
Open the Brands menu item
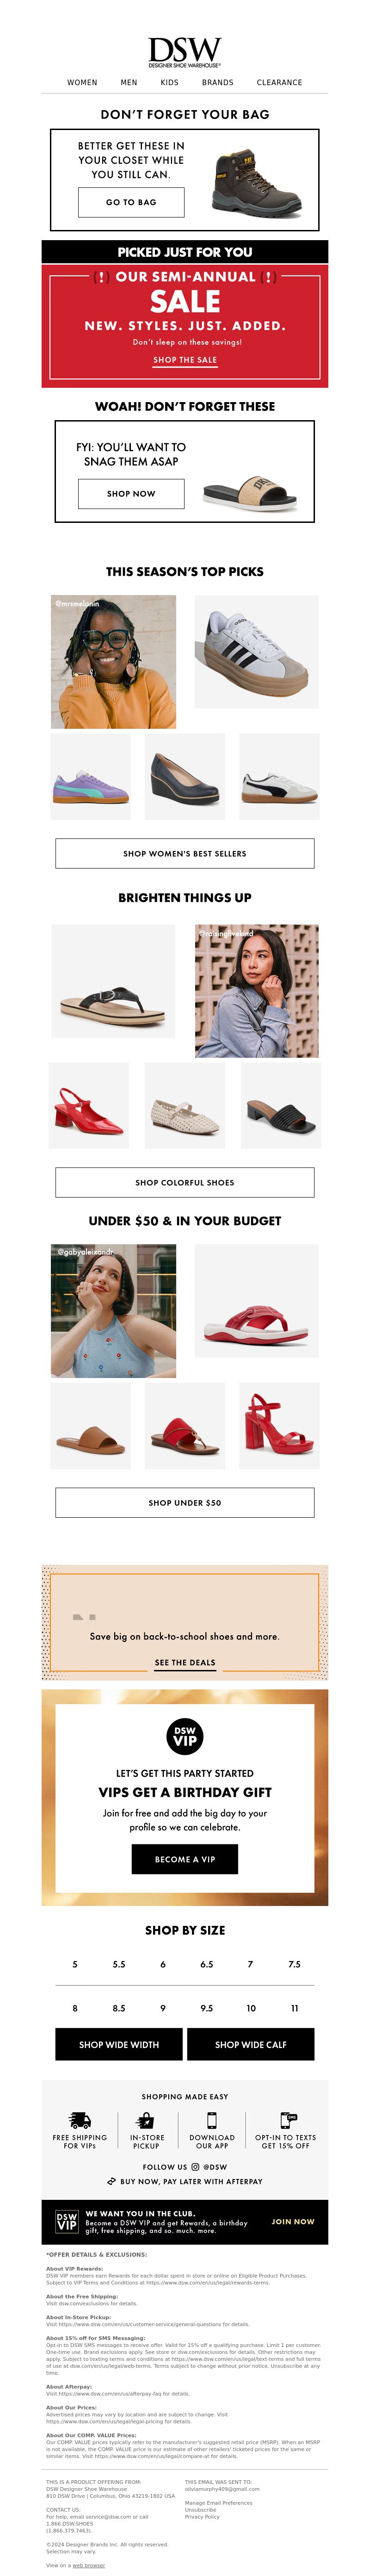point(217,83)
